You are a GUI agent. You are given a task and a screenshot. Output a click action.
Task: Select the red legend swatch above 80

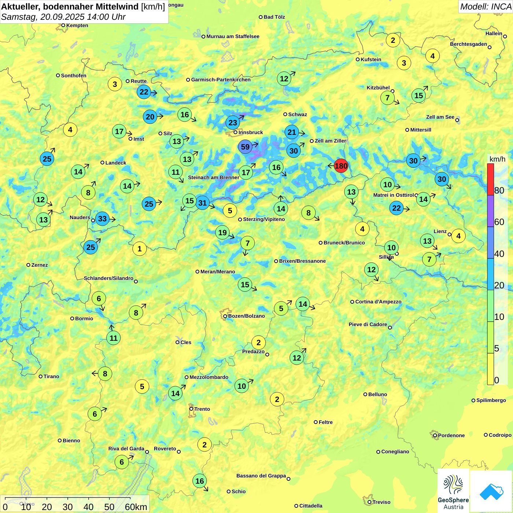tap(490, 179)
